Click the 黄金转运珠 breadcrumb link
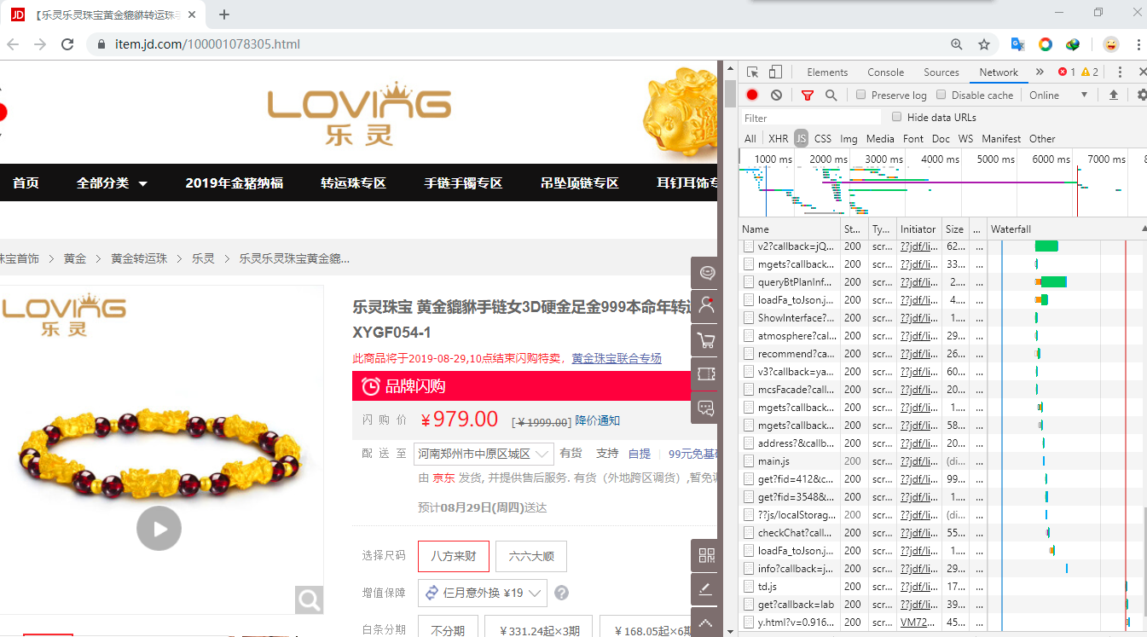 click(139, 258)
